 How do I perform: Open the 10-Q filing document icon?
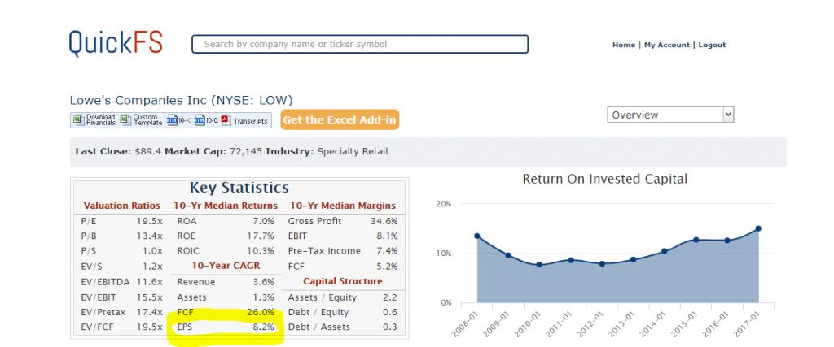[200, 120]
